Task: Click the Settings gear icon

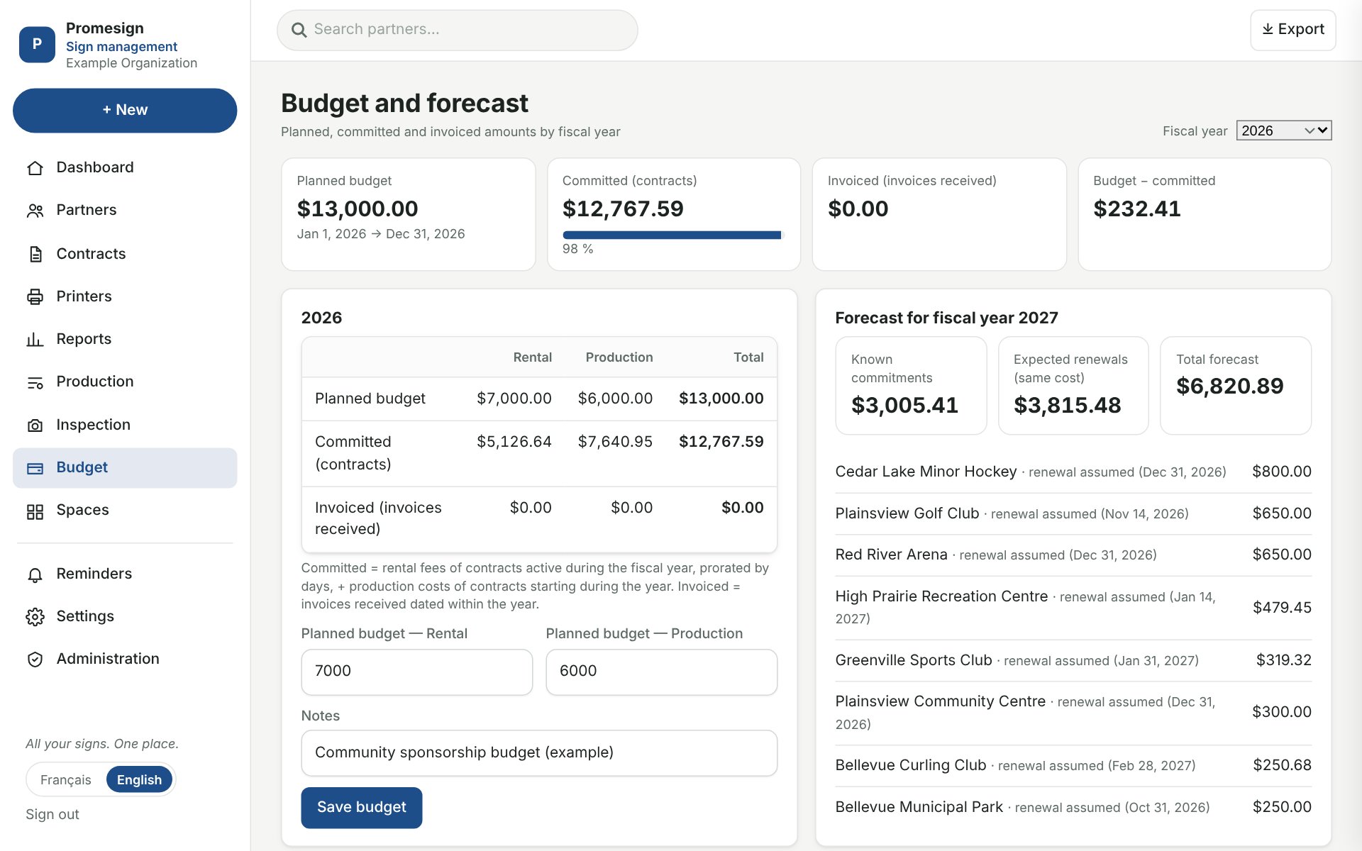Action: 35,617
